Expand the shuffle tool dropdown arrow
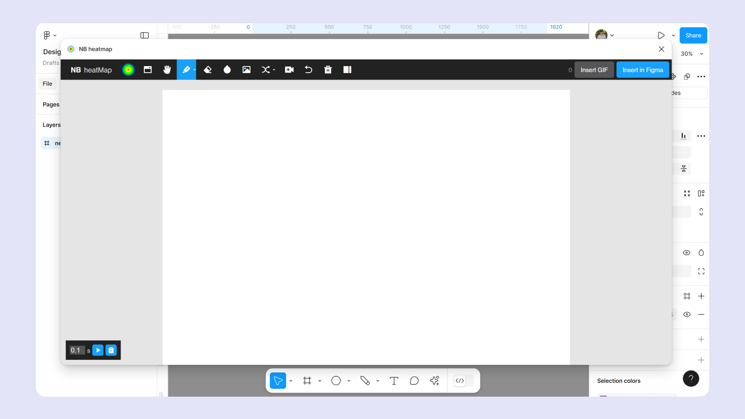This screenshot has height=419, width=745. click(x=274, y=70)
